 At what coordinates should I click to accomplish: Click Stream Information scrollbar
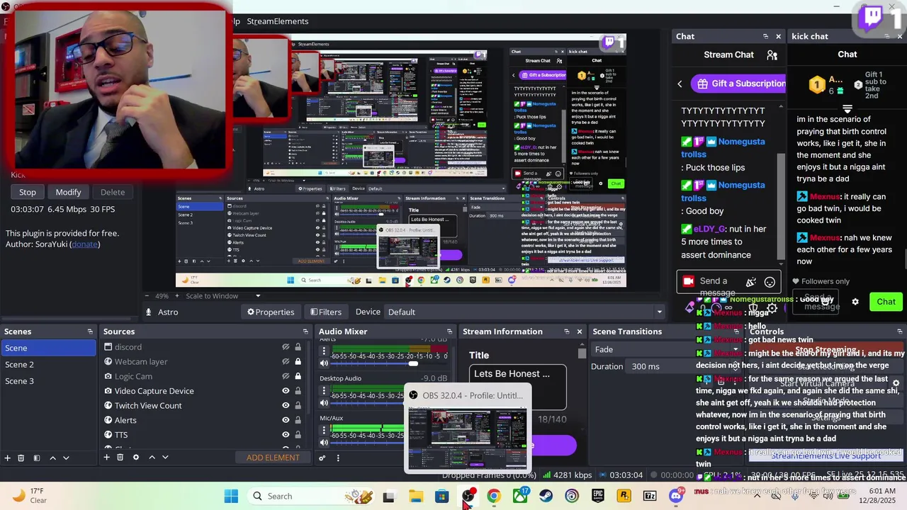tap(582, 354)
